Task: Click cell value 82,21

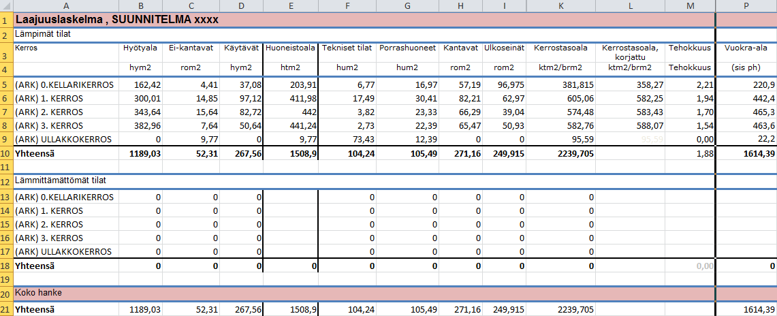Action: pos(460,98)
